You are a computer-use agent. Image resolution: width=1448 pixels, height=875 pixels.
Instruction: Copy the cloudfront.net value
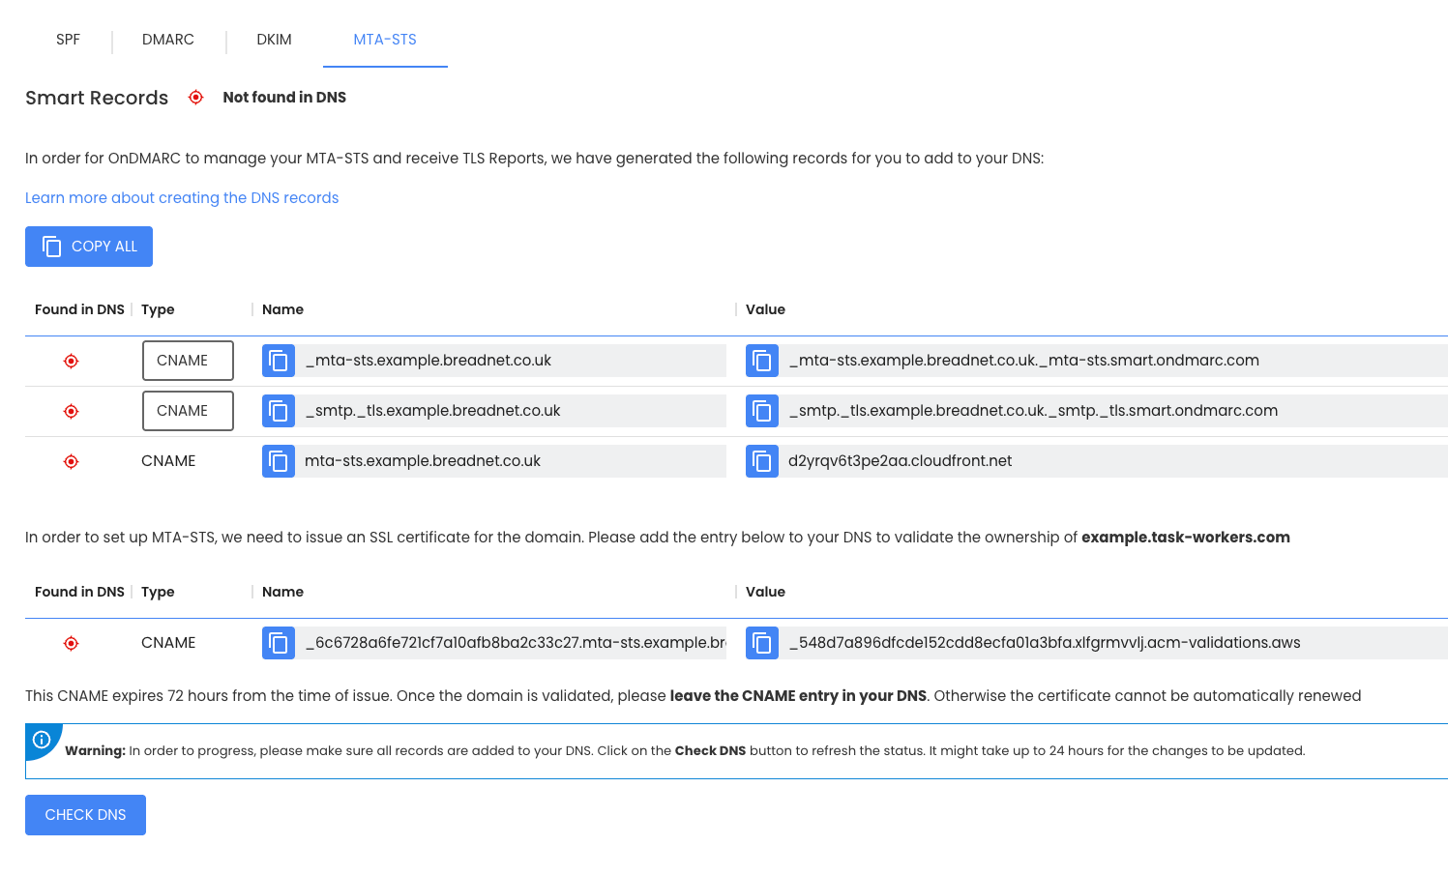[x=762, y=461]
